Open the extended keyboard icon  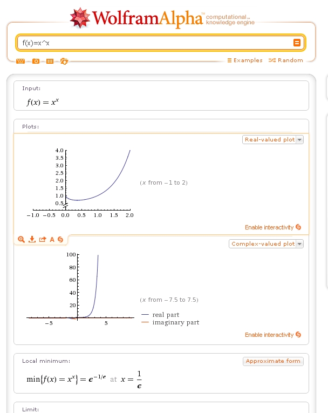click(20, 61)
